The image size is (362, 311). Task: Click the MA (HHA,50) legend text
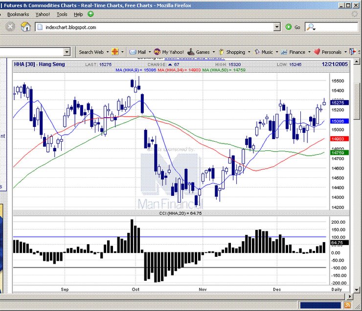point(224,70)
